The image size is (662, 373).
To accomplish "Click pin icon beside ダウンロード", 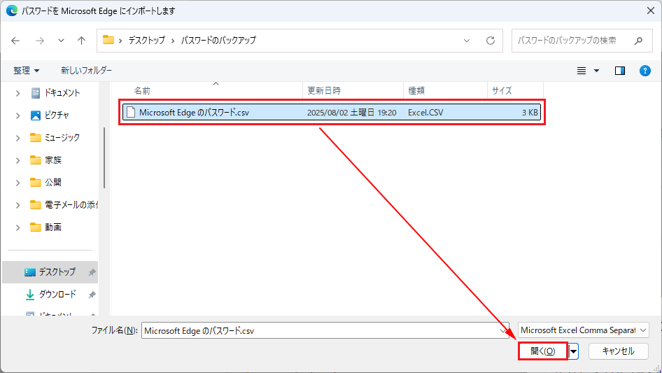I will [92, 295].
